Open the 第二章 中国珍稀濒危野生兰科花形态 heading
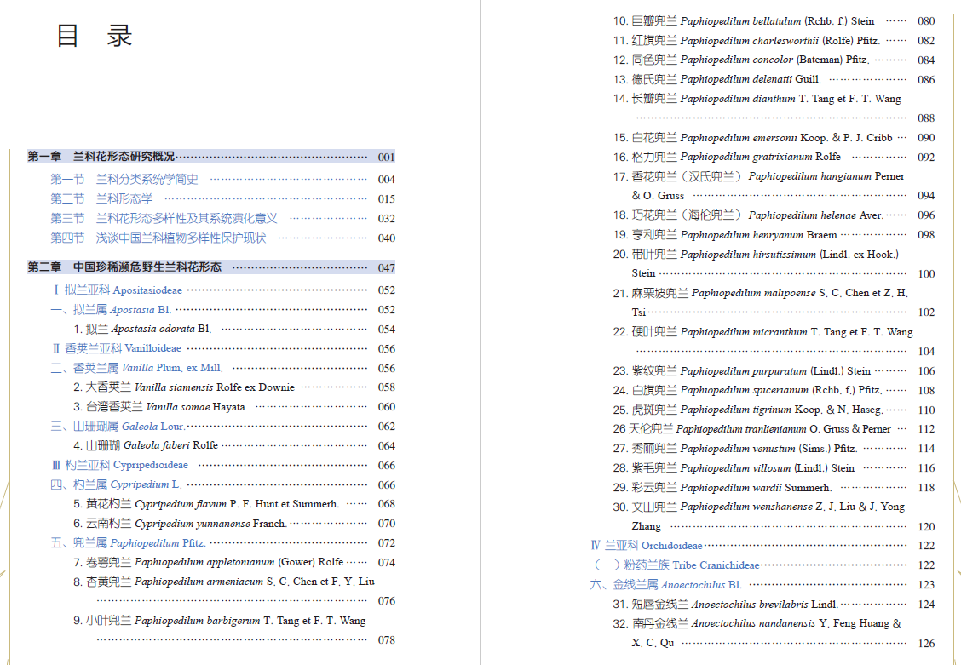The image size is (961, 665). [x=210, y=267]
